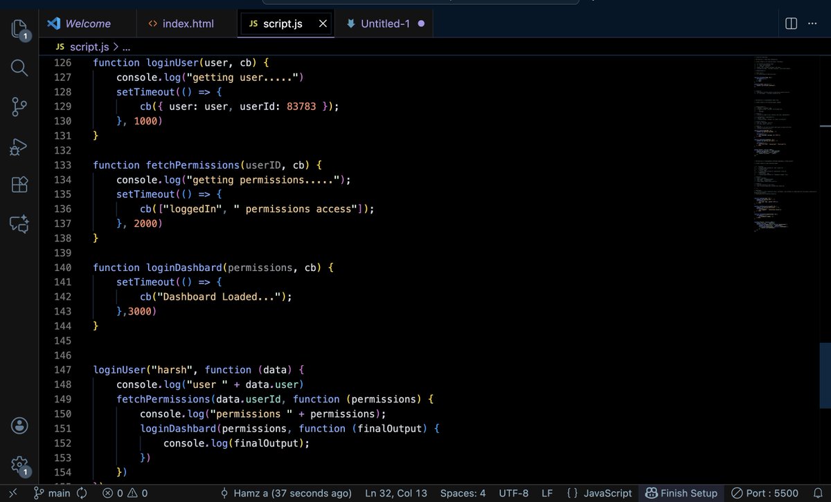Open Run and Debug view icon
The height and width of the screenshot is (502, 831).
click(x=19, y=147)
